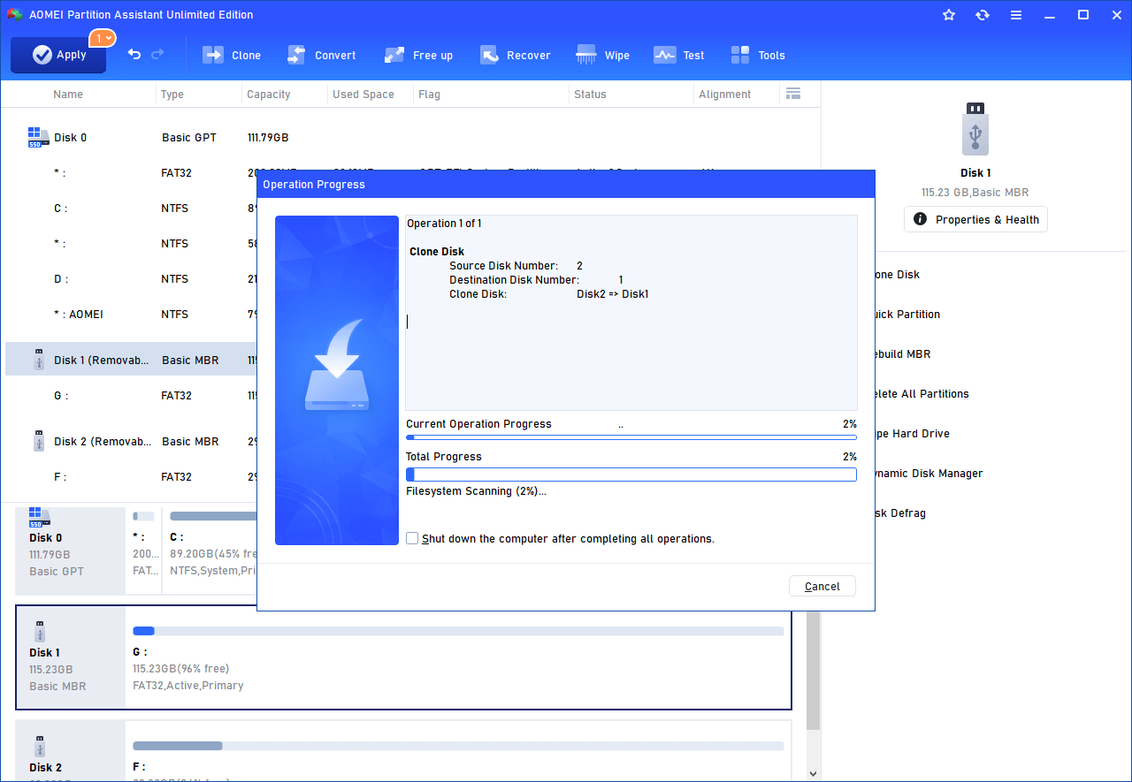
Task: Enable shut down after completing all operations
Action: pyautogui.click(x=412, y=537)
